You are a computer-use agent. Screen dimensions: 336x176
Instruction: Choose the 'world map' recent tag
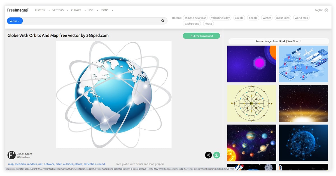pos(301,18)
